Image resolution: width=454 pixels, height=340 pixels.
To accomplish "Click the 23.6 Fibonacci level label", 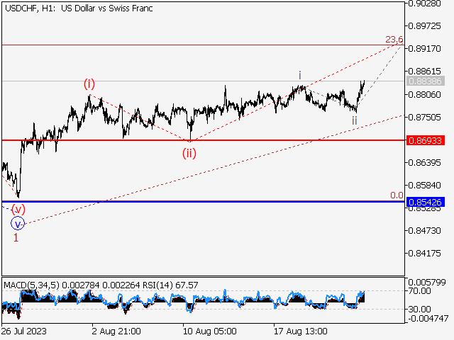I will click(394, 40).
